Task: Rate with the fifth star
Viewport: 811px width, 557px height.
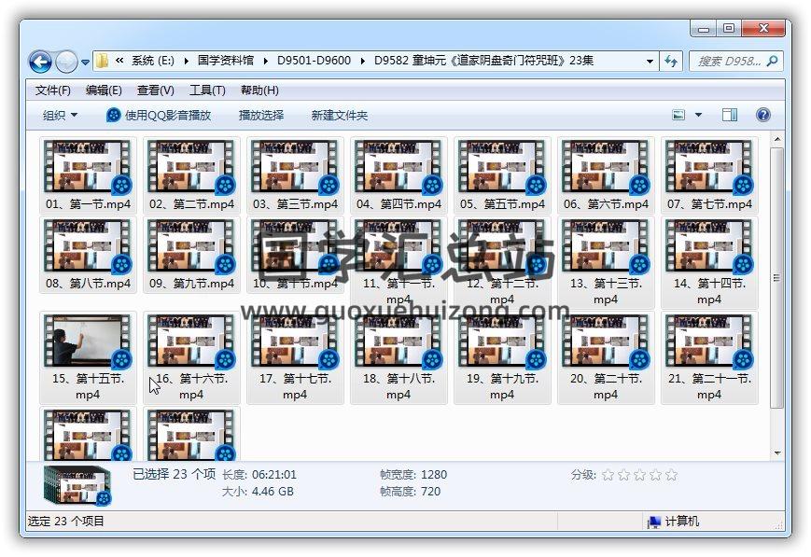Action: click(x=670, y=475)
